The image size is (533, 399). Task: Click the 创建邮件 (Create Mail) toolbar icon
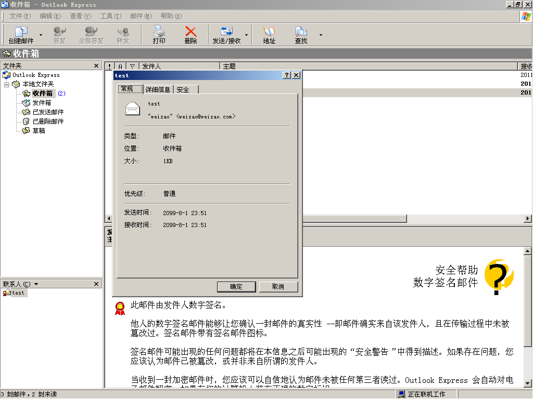coord(21,35)
